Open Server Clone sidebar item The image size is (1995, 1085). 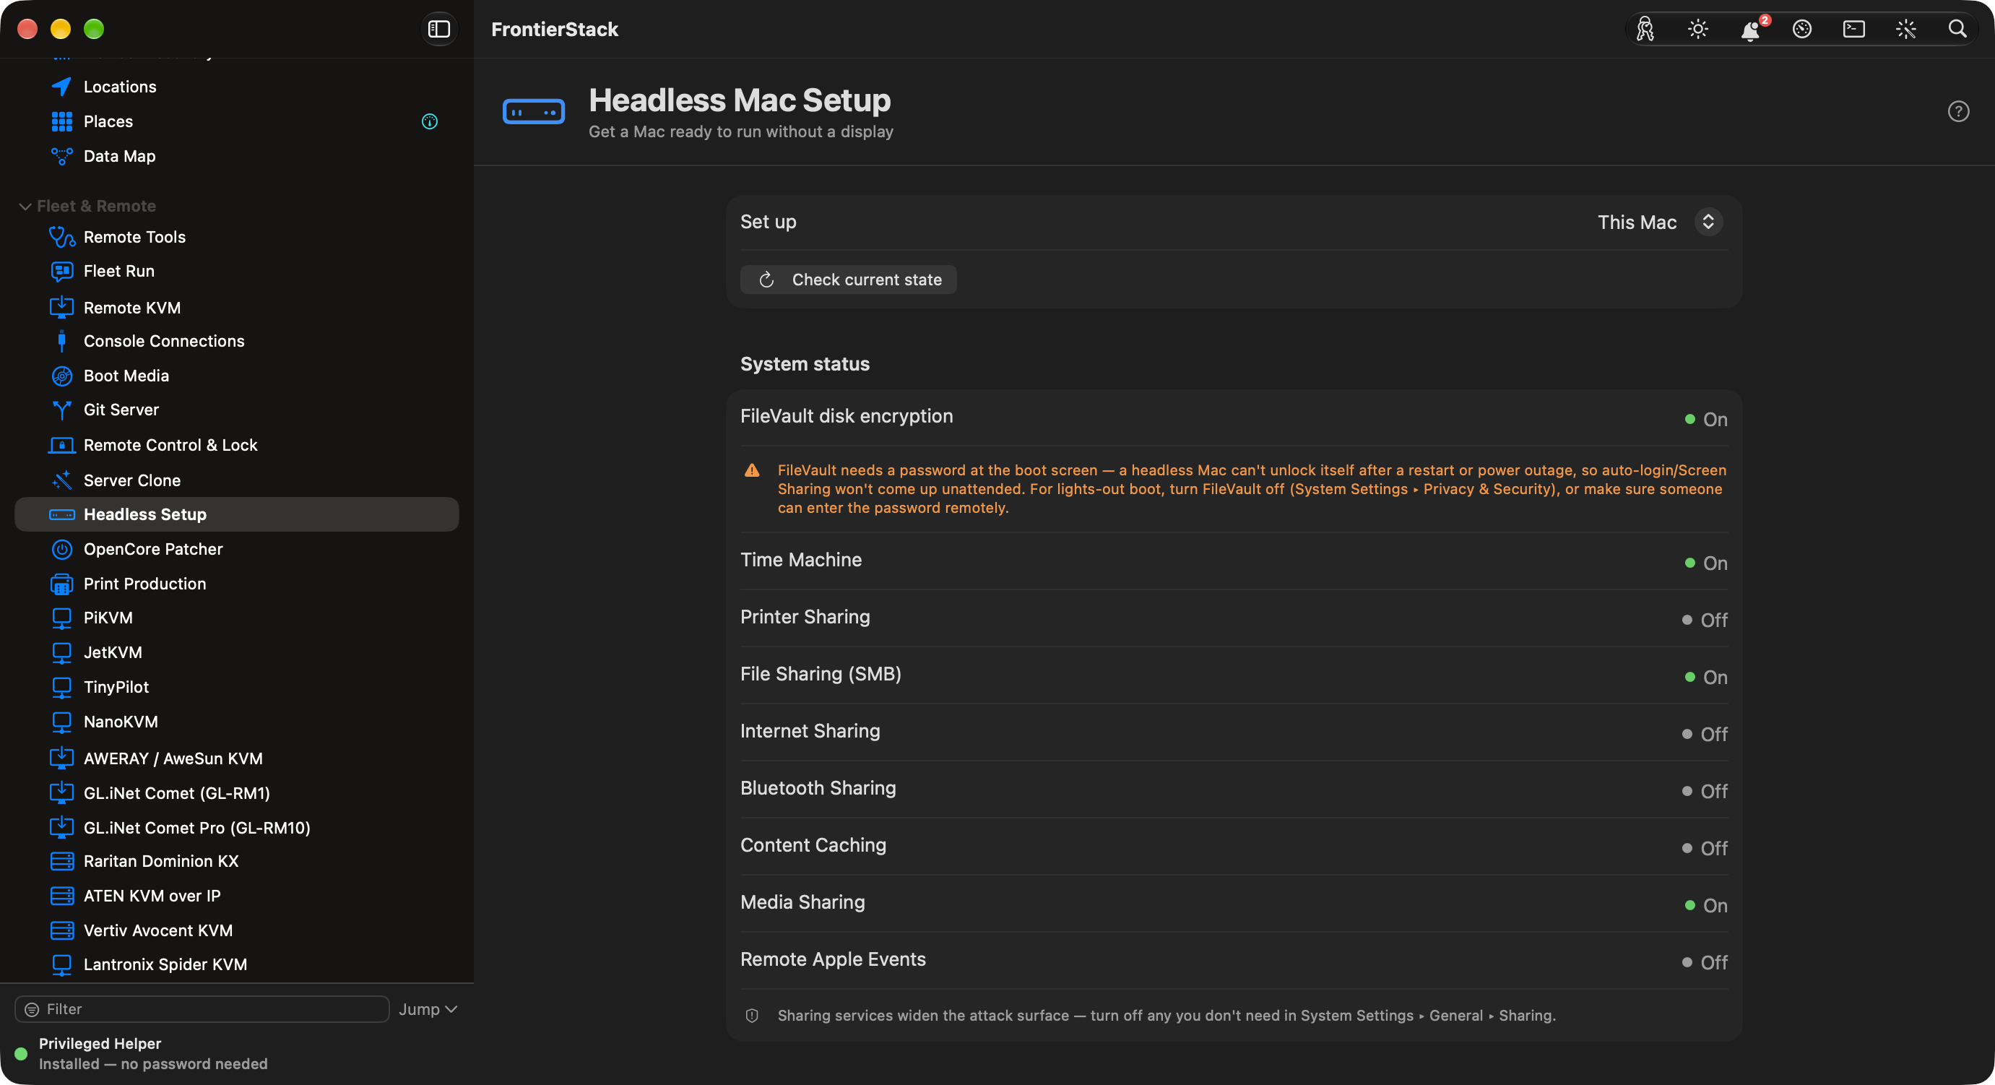coord(237,480)
